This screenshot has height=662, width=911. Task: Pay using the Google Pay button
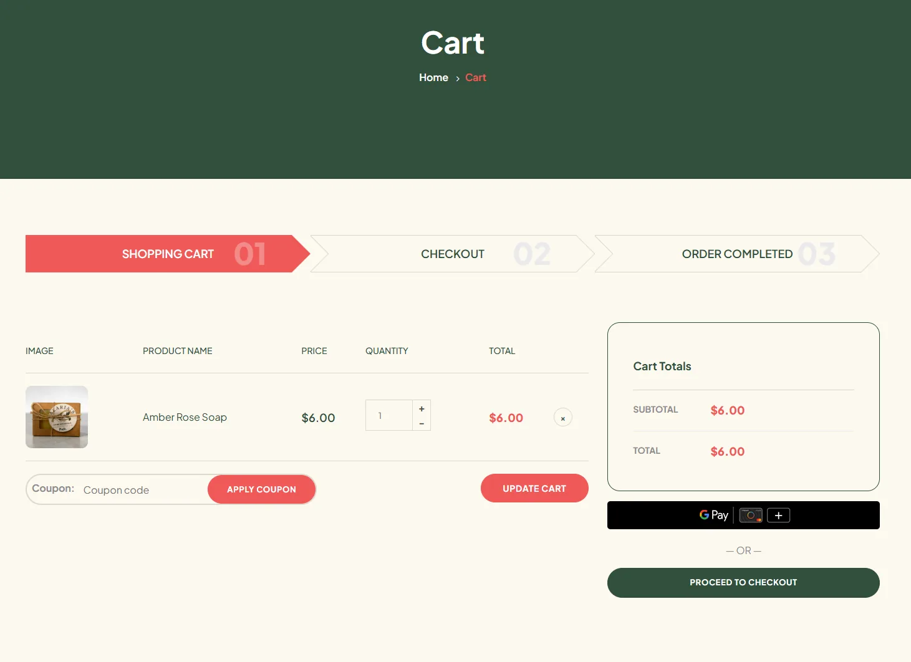(x=743, y=515)
